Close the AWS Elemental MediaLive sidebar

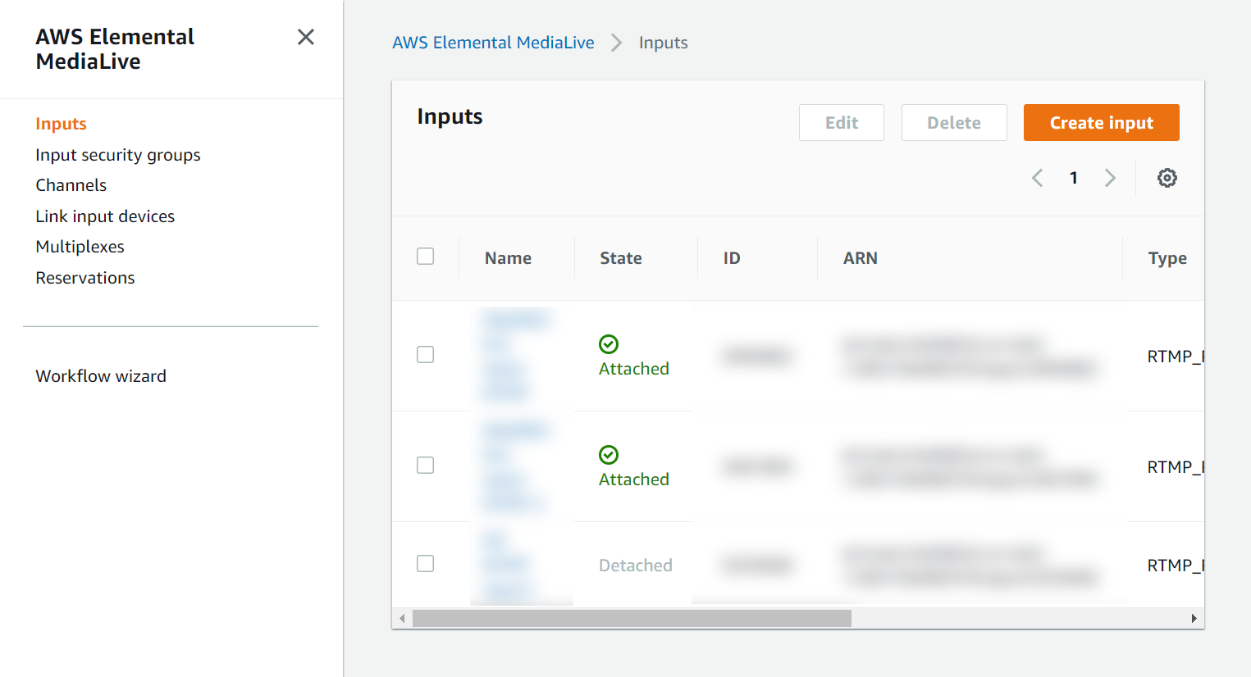click(x=305, y=37)
